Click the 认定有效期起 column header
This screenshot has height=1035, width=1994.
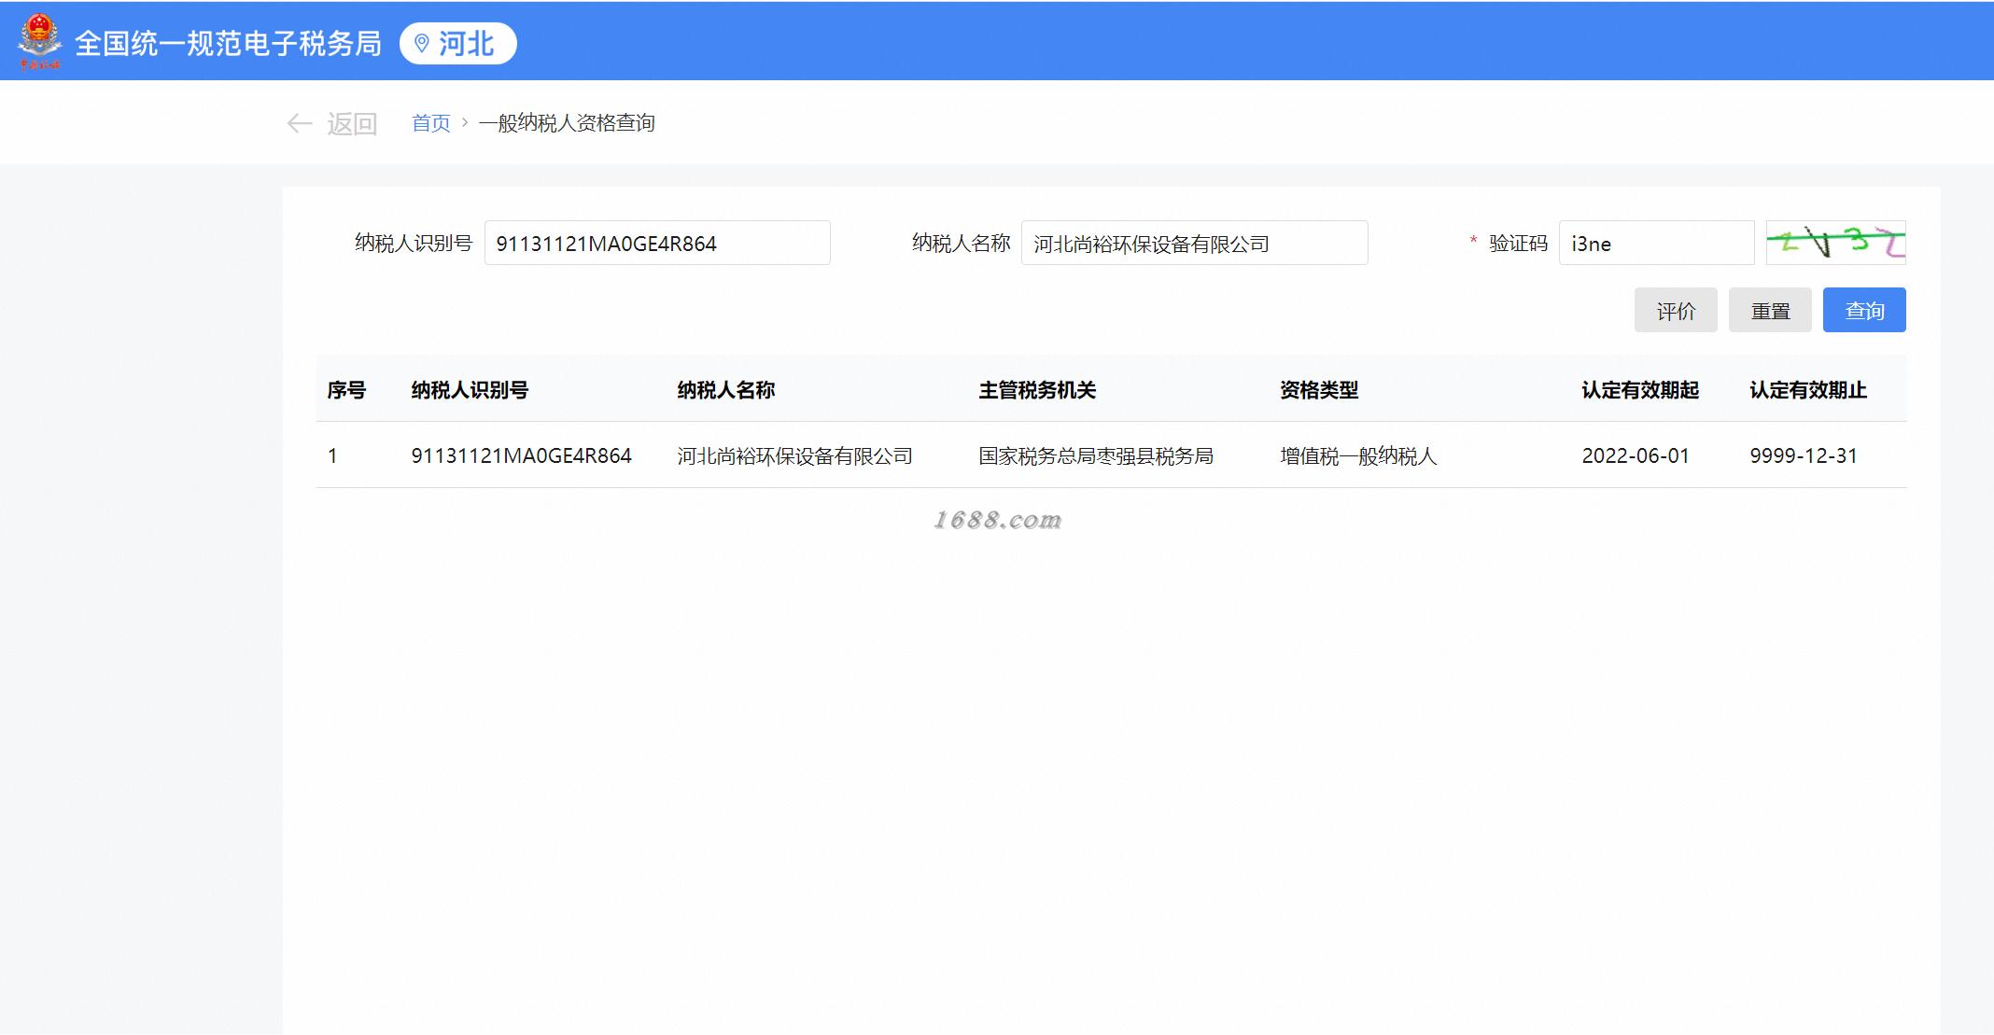(1639, 390)
